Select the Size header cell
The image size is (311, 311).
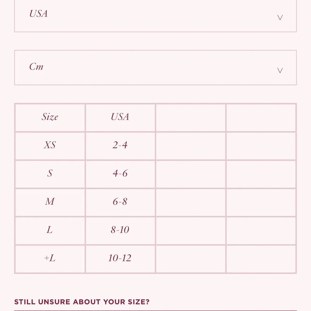click(50, 118)
